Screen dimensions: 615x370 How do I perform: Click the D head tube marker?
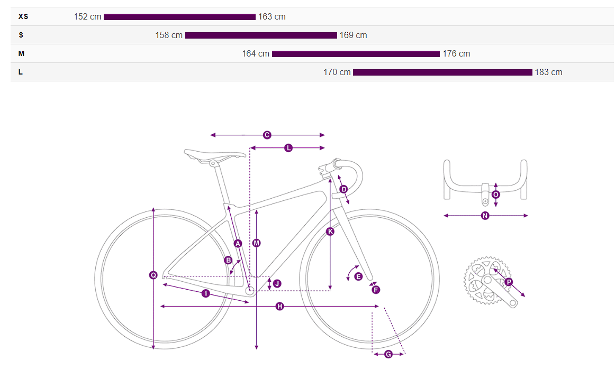click(x=343, y=189)
